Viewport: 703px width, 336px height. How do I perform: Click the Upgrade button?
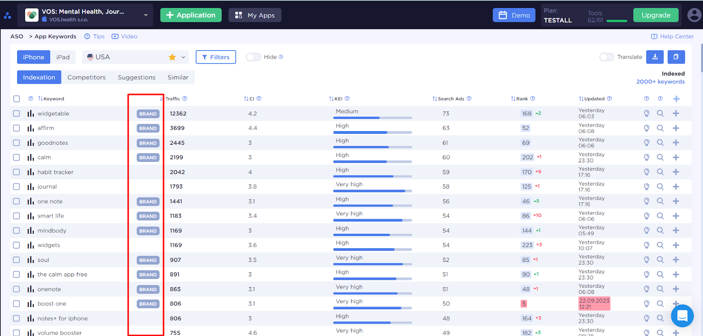(656, 15)
